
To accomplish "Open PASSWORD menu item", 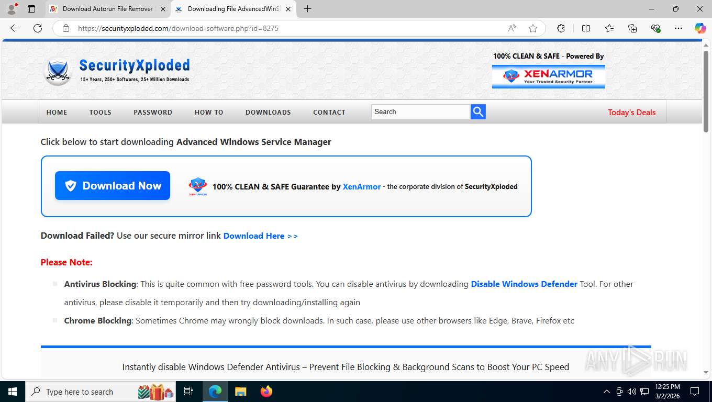I will pos(153,112).
